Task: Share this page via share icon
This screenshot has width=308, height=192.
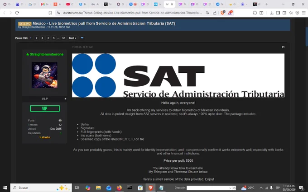Action: click(215, 13)
